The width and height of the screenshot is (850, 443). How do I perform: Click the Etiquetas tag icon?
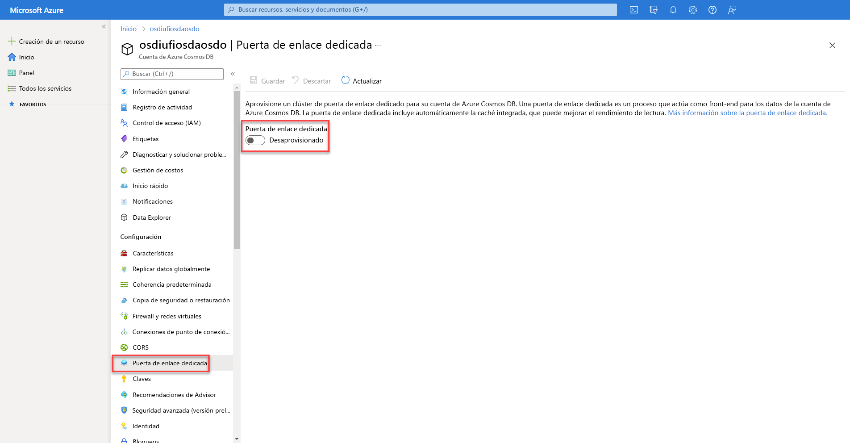124,139
